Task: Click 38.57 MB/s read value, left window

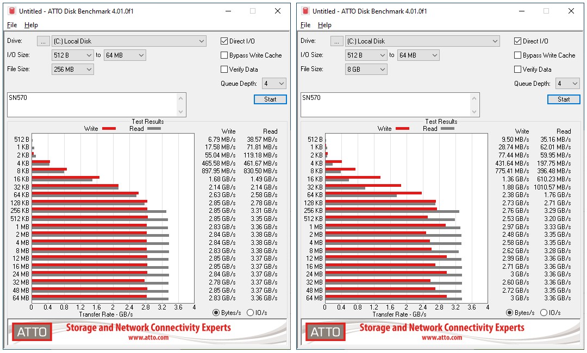Action: click(262, 140)
